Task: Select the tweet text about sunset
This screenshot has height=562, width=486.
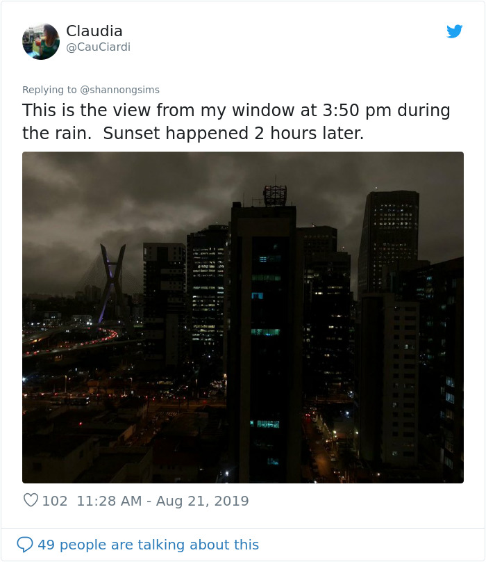Action: [x=236, y=120]
